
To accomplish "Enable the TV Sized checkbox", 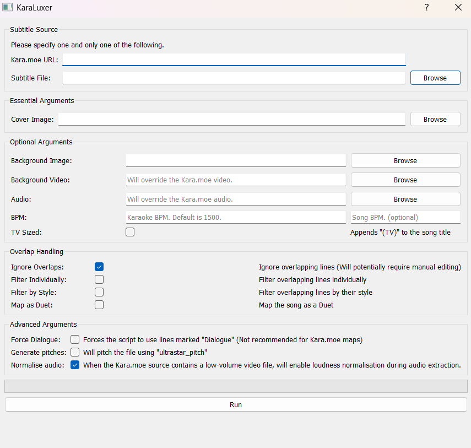I will point(130,233).
